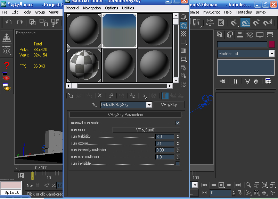Toggle Sample Type sphere icon in Material Editor
278x199 pixels.
pos(183,17)
